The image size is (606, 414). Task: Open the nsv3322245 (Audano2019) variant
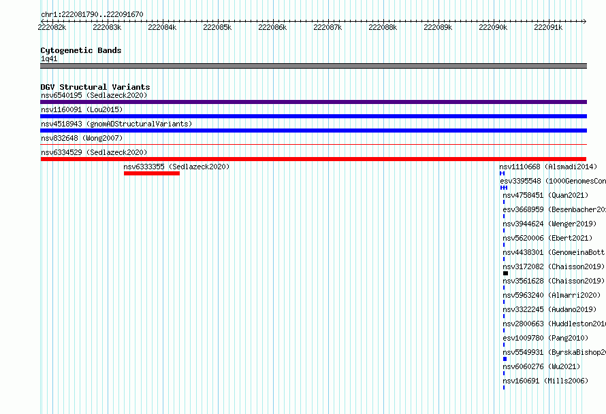click(x=549, y=309)
